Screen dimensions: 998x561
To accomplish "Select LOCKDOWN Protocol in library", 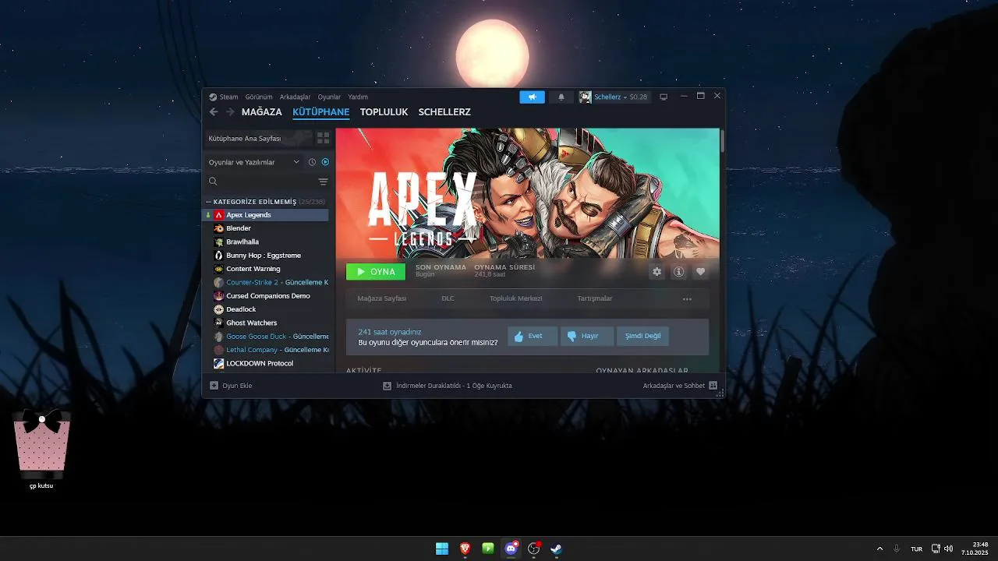I will 265,363.
